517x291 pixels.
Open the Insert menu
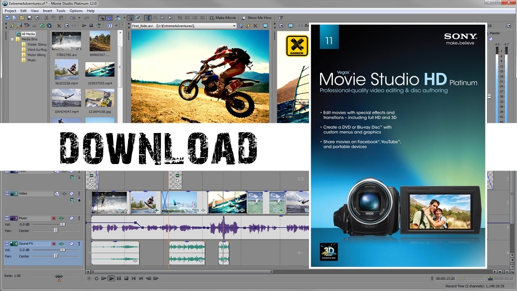tap(47, 11)
